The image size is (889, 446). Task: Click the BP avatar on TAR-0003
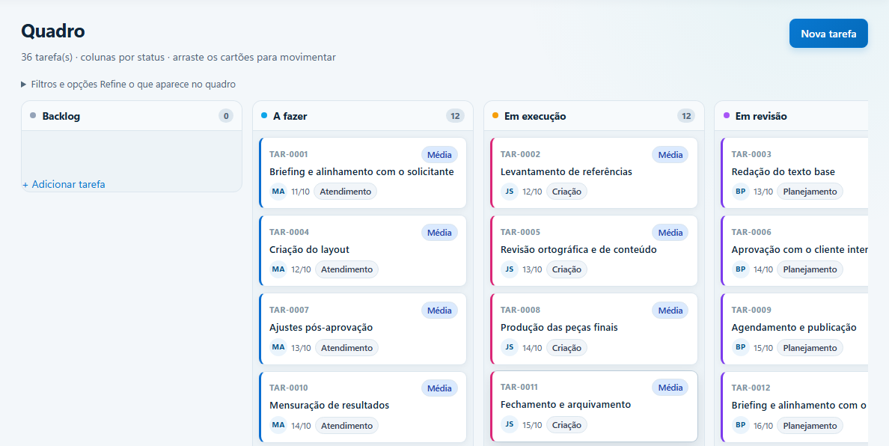click(x=740, y=192)
